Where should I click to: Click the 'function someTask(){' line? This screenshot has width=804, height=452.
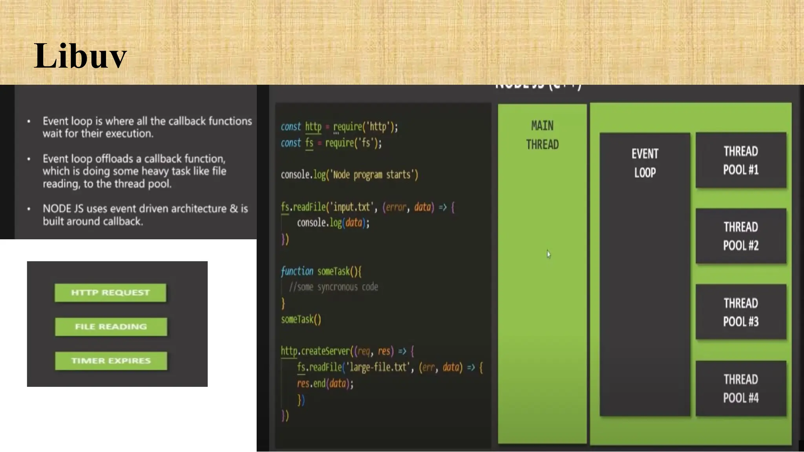pos(321,271)
